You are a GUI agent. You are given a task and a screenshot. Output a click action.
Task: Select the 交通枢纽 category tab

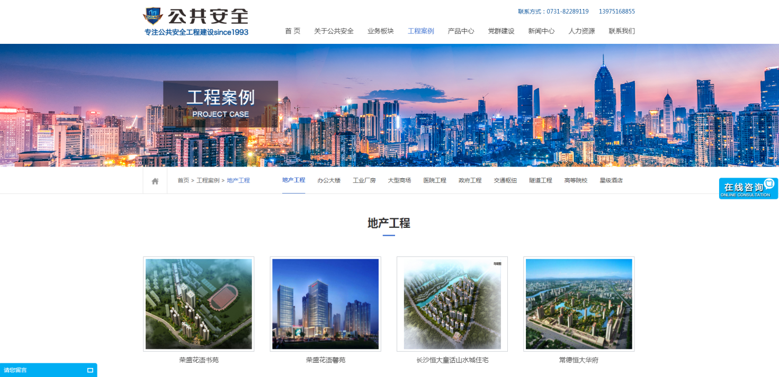(505, 180)
